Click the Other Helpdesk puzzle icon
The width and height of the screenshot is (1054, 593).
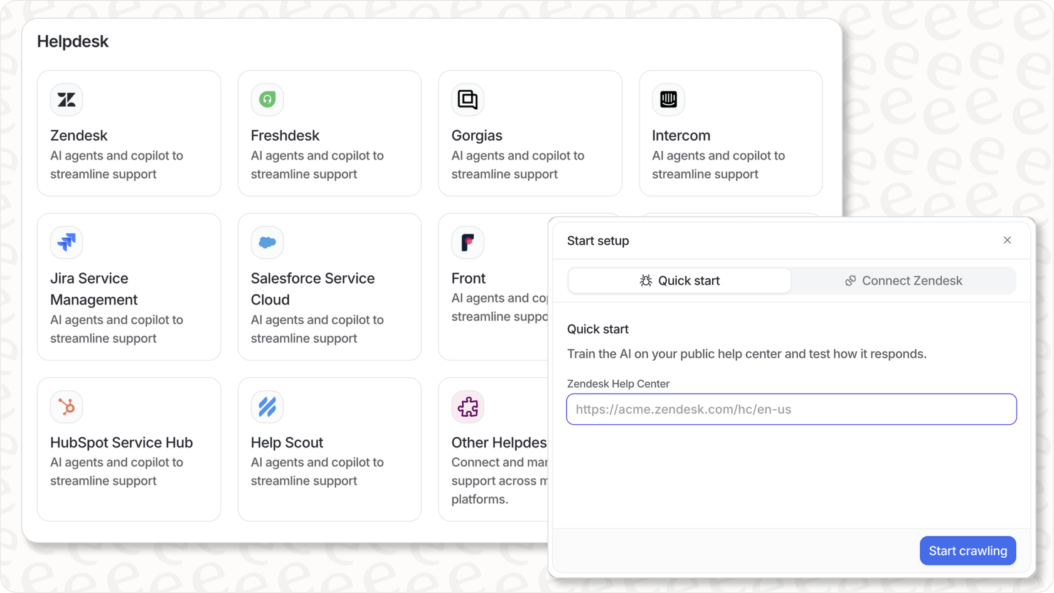coord(467,406)
